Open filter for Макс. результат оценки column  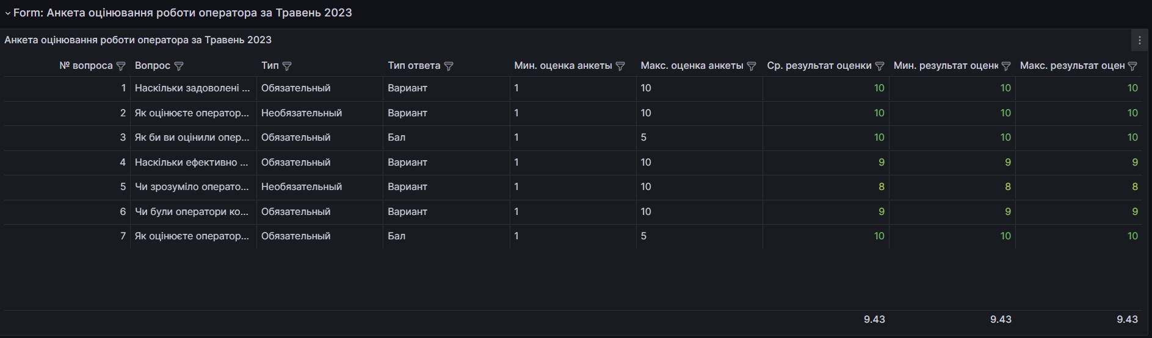1132,66
